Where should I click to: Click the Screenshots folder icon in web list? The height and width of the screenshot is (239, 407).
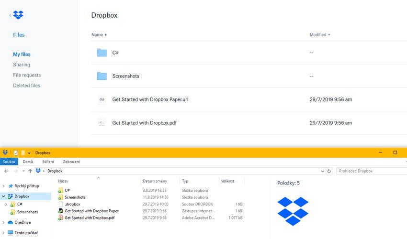click(x=102, y=76)
